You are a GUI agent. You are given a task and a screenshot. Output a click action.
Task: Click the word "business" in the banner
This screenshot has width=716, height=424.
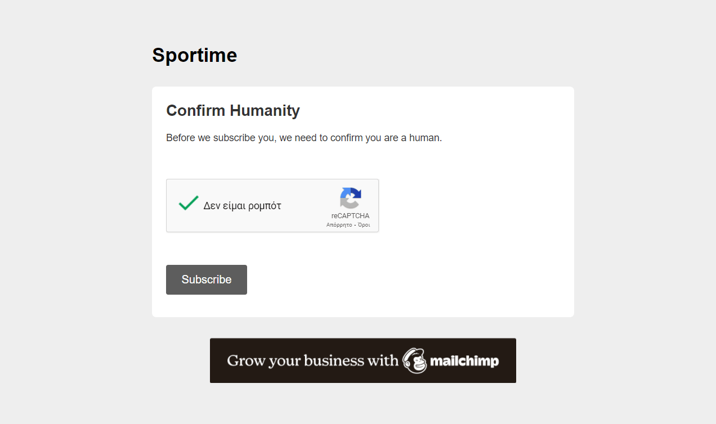click(x=334, y=360)
